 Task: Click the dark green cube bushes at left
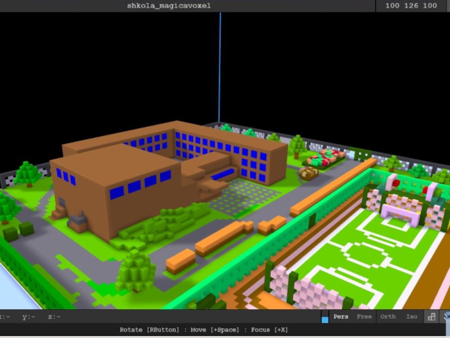click(x=19, y=231)
